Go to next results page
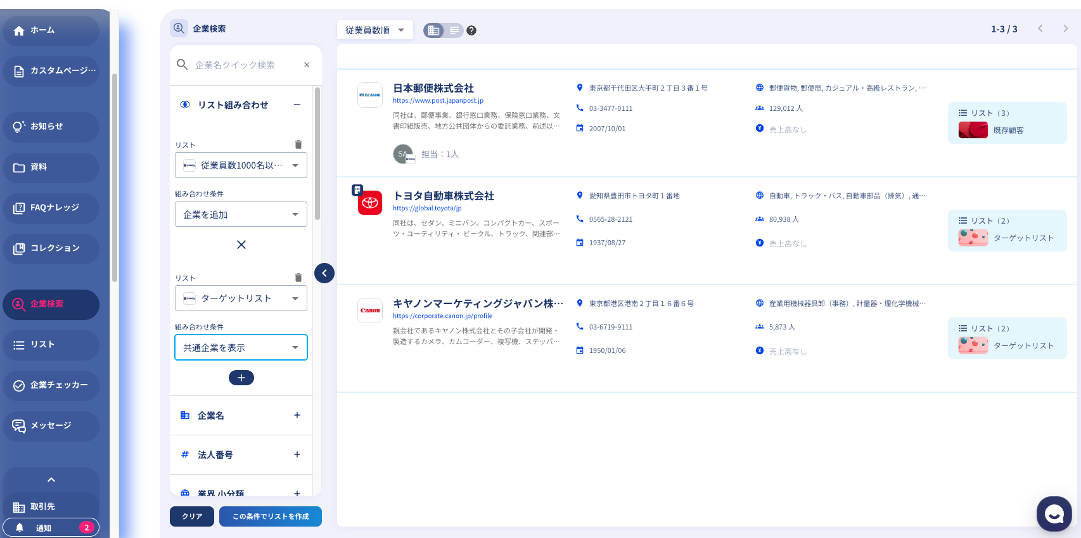1081x538 pixels. (1066, 29)
